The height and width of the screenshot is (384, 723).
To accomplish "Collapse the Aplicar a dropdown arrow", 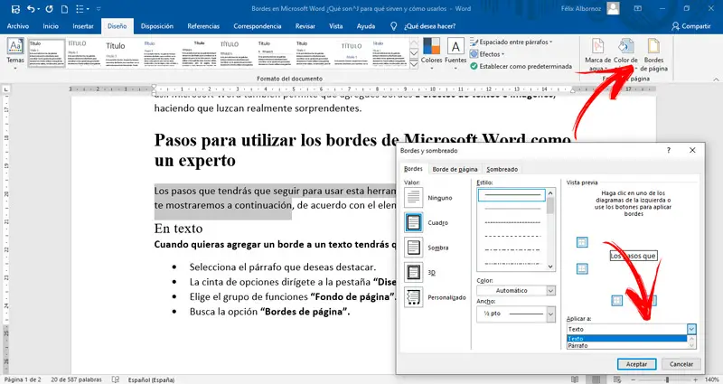I will (691, 329).
